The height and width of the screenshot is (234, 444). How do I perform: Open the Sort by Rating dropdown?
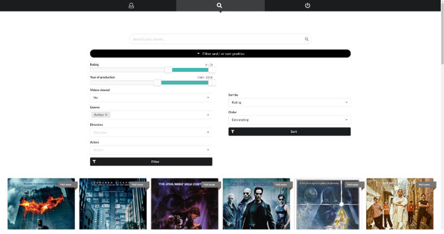290,102
